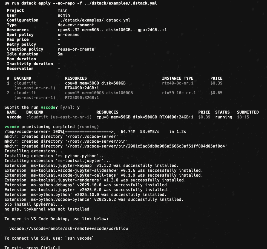The height and width of the screenshot is (249, 267).
Task: Click the 'Submit the run vscode?' prompt
Action: pos(31,107)
